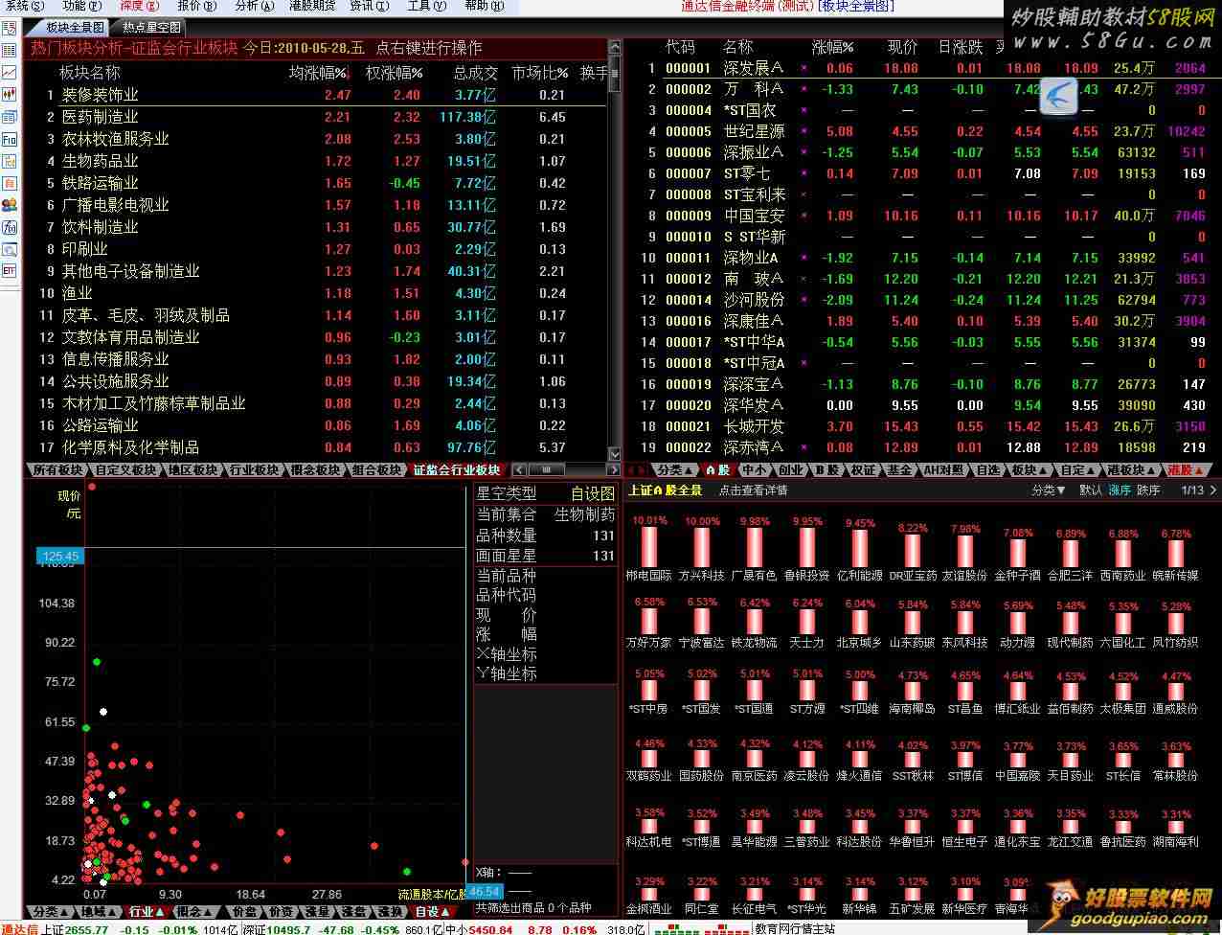Image resolution: width=1222 pixels, height=935 pixels.
Task: Expand the 分类▲ tab in stock list tabs
Action: click(675, 469)
